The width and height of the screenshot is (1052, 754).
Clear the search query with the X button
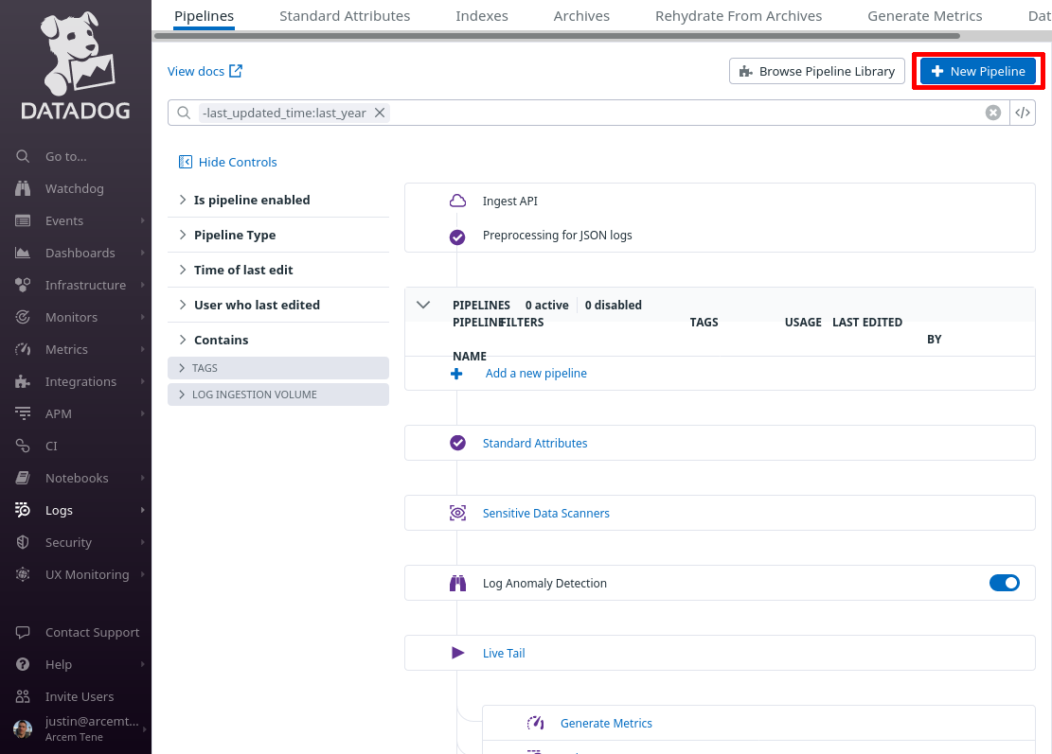pyautogui.click(x=993, y=113)
